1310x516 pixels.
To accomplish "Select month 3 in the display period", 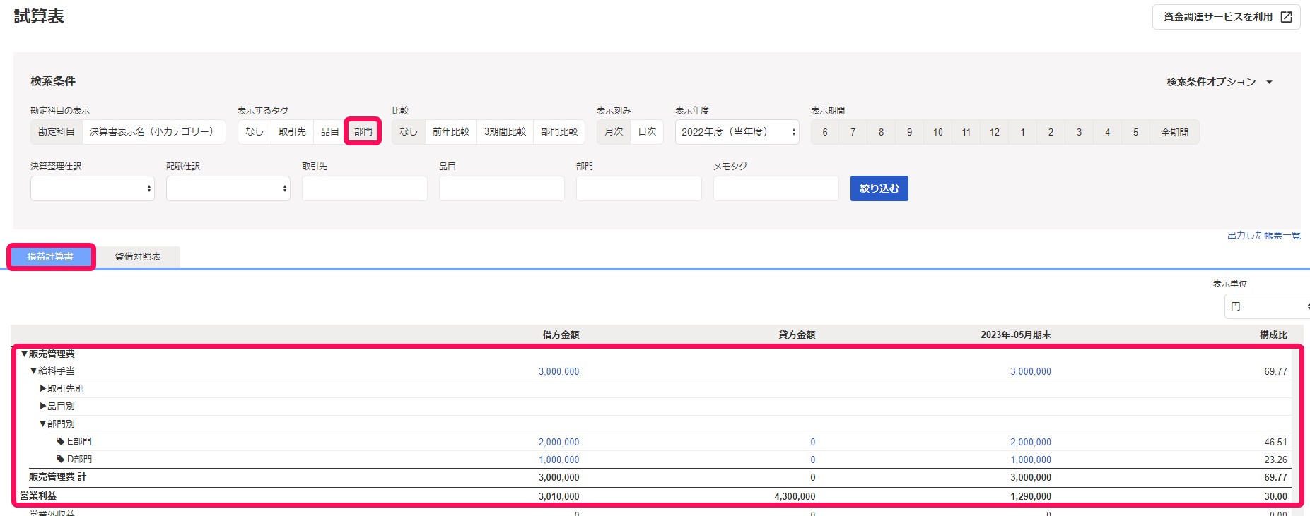I will [x=1080, y=132].
